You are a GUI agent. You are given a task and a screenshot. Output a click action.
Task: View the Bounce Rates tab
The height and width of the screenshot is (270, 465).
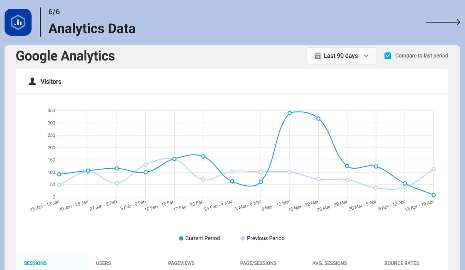[x=402, y=263]
